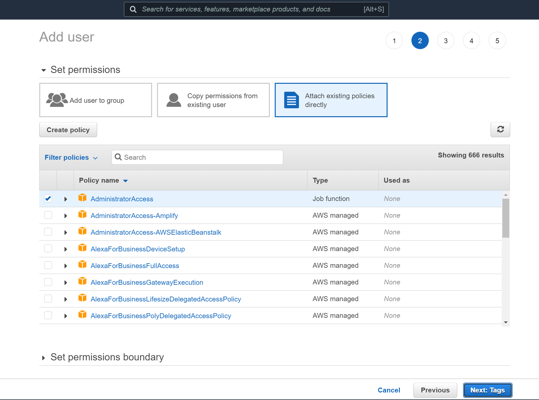The width and height of the screenshot is (539, 400).
Task: Select Copy permissions from existing user option
Action: 213,100
